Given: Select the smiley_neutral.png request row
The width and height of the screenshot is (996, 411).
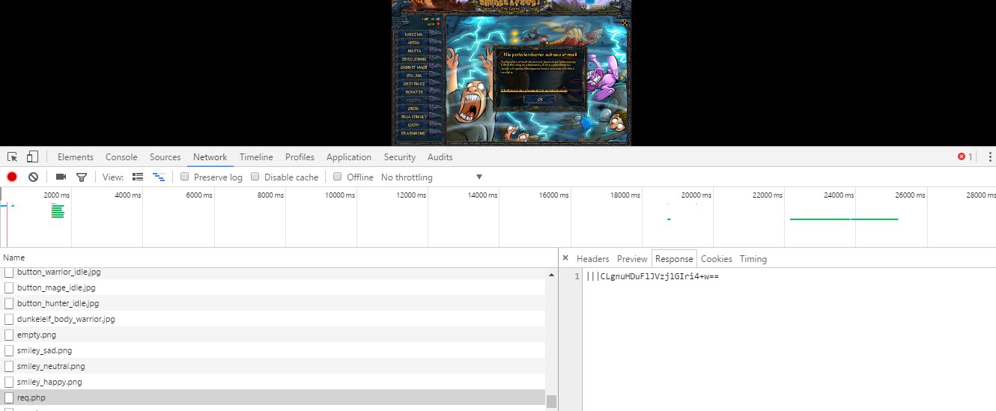Looking at the screenshot, I should coord(273,366).
